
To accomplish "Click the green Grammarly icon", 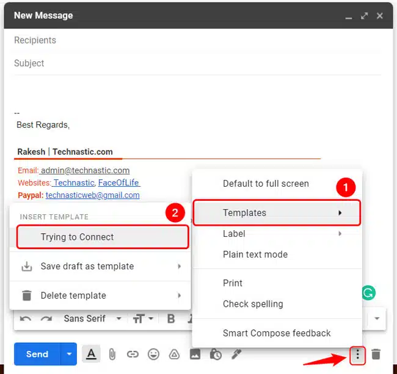I will click(368, 293).
